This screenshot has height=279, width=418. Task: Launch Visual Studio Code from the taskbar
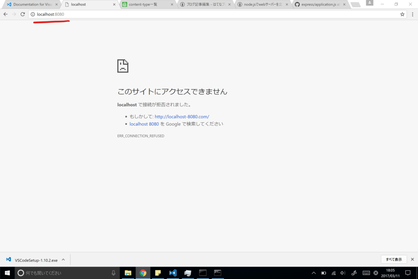[173, 273]
